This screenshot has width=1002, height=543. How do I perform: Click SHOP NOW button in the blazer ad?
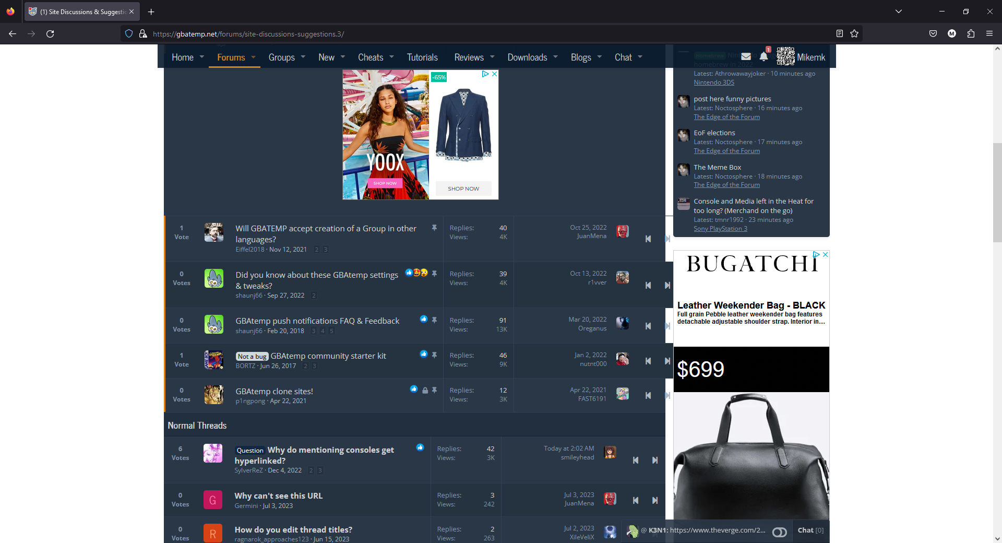(x=463, y=188)
